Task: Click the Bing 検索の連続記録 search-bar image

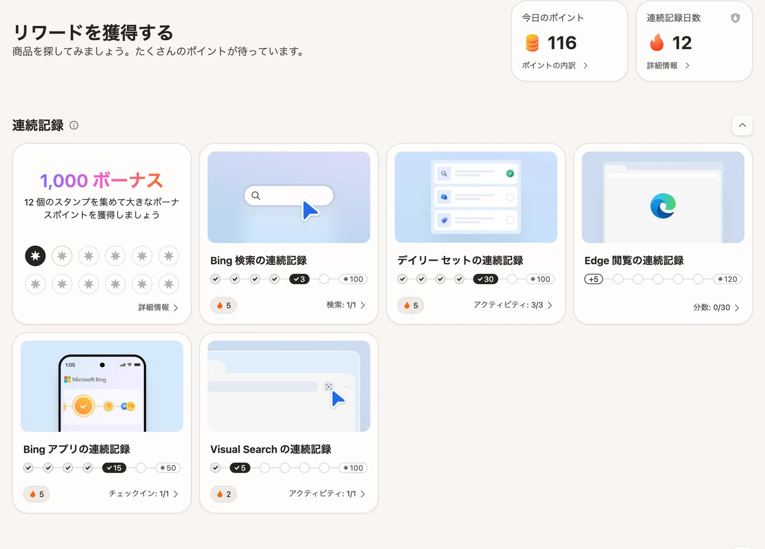Action: coord(289,197)
